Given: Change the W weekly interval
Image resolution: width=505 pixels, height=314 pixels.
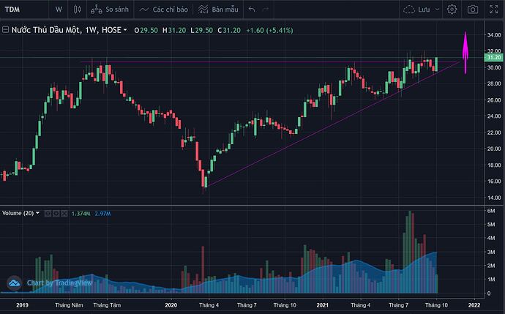Looking at the screenshot, I should (59, 10).
